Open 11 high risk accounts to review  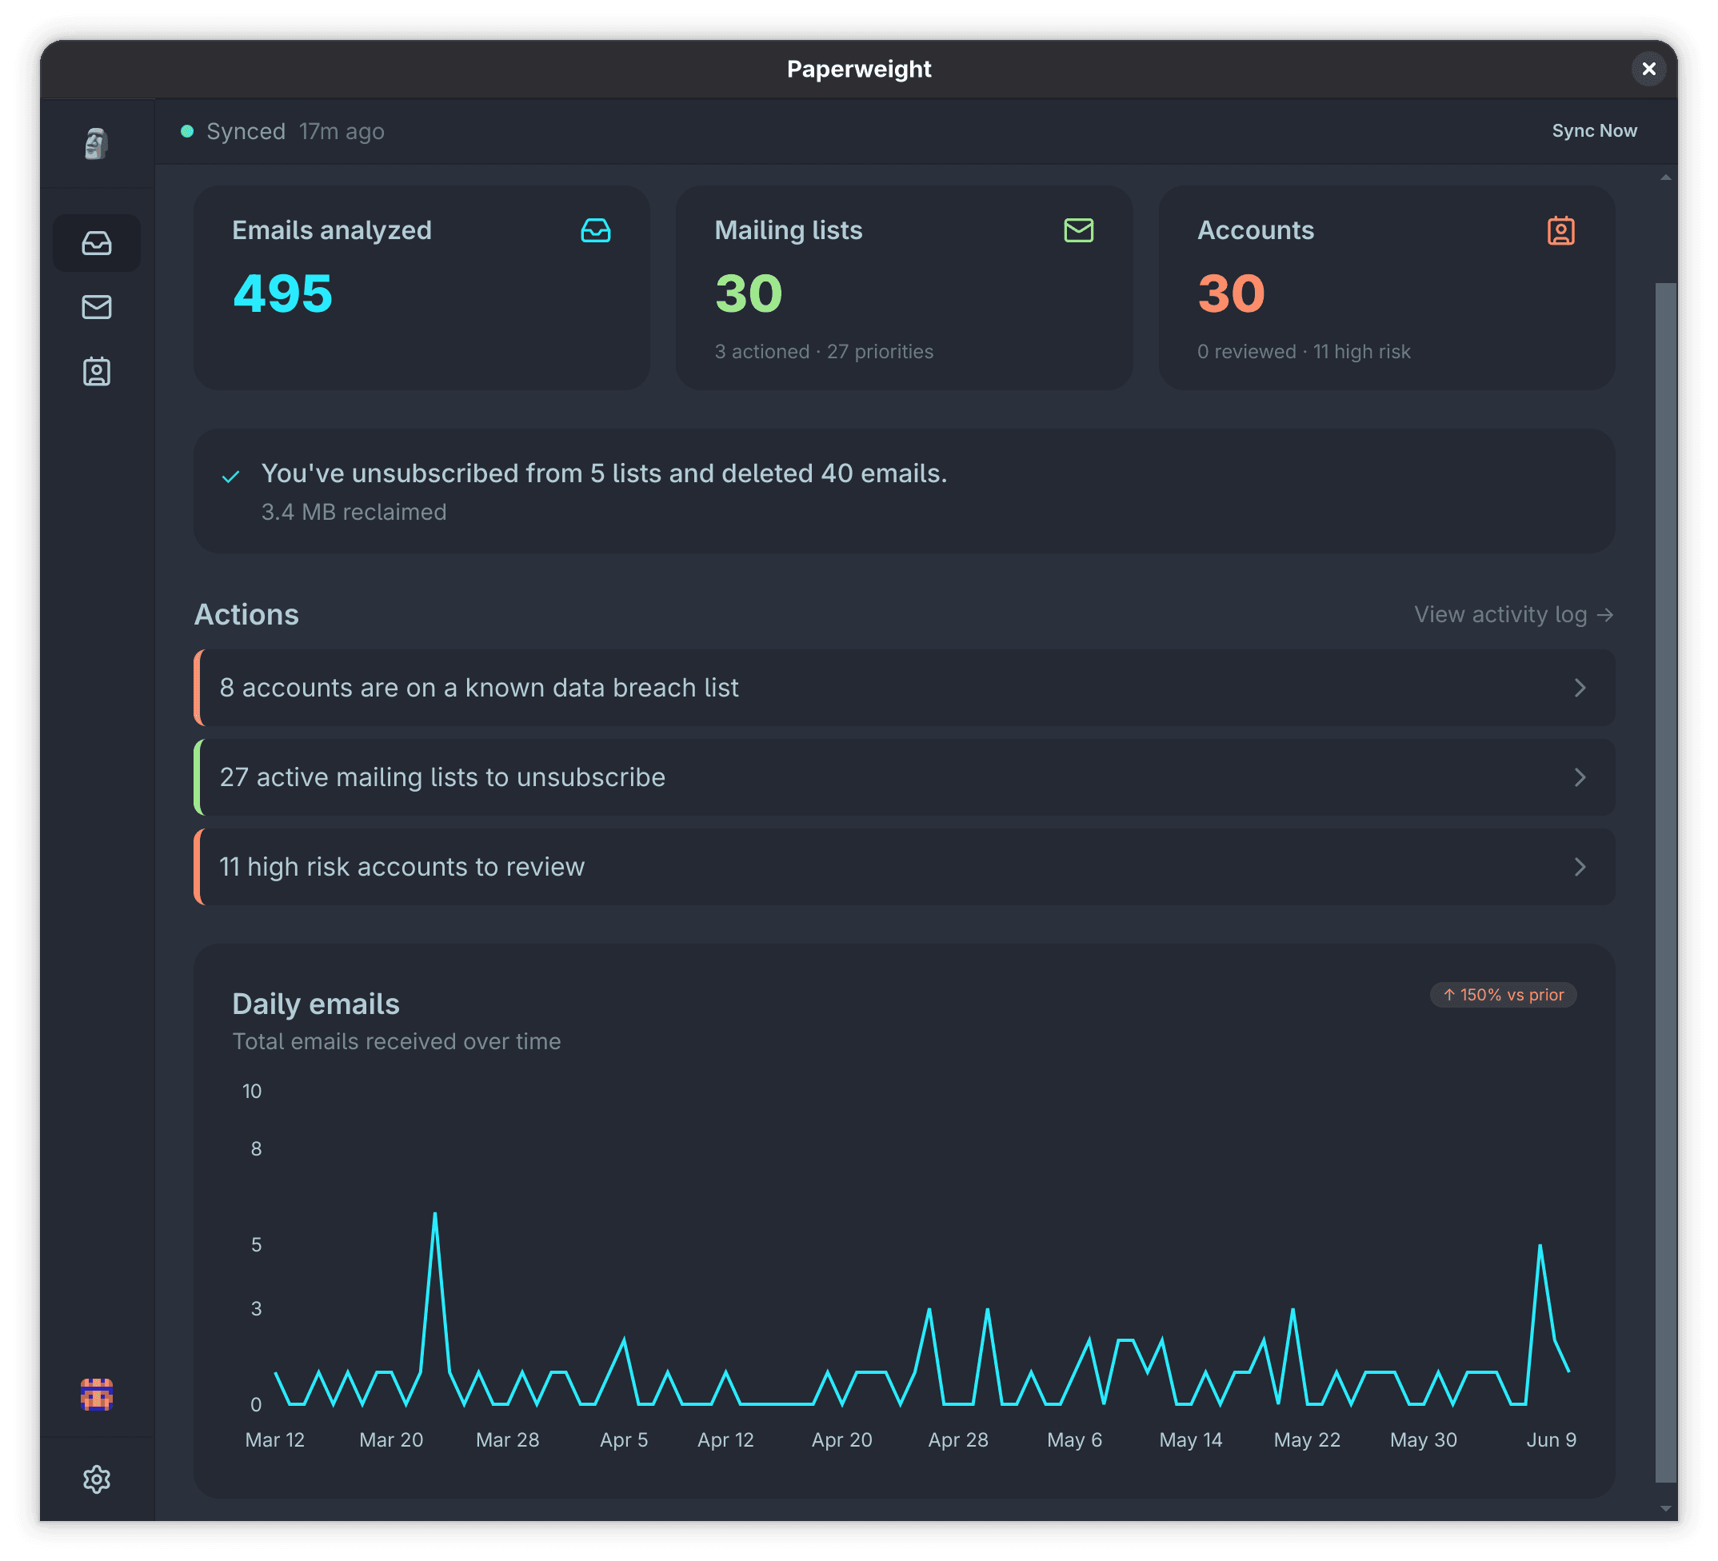coord(904,867)
